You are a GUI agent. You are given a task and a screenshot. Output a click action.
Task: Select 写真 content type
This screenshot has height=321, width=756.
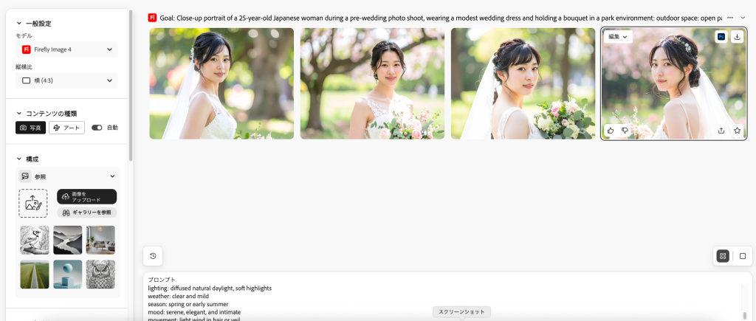coord(31,128)
